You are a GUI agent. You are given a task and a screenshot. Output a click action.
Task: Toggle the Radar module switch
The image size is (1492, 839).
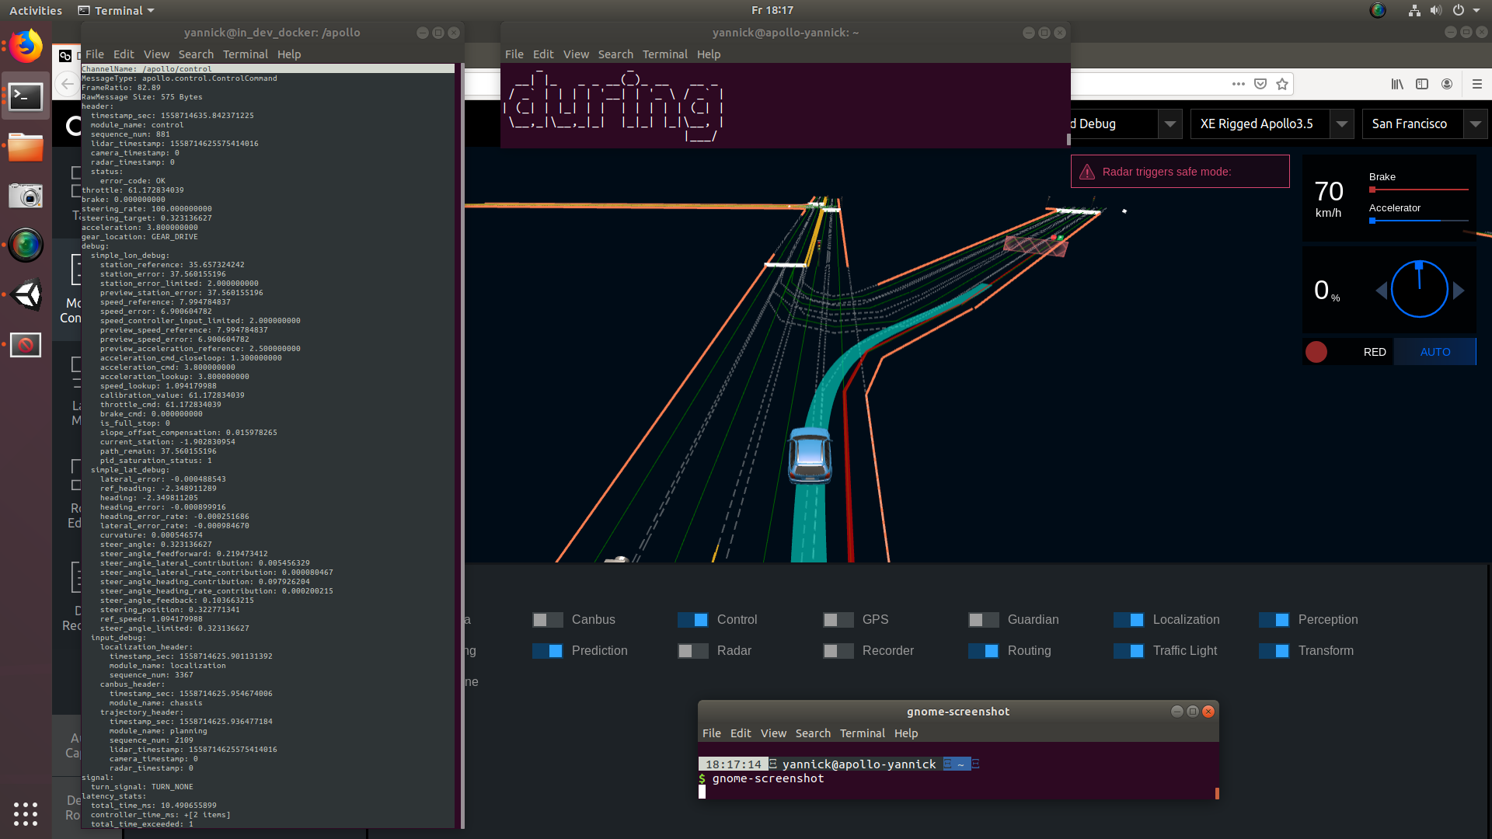pyautogui.click(x=692, y=651)
